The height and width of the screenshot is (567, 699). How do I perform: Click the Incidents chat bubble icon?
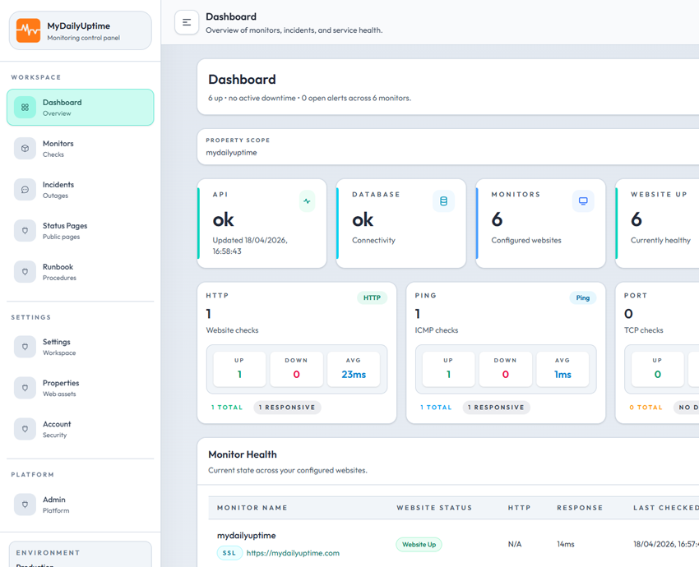coord(25,190)
